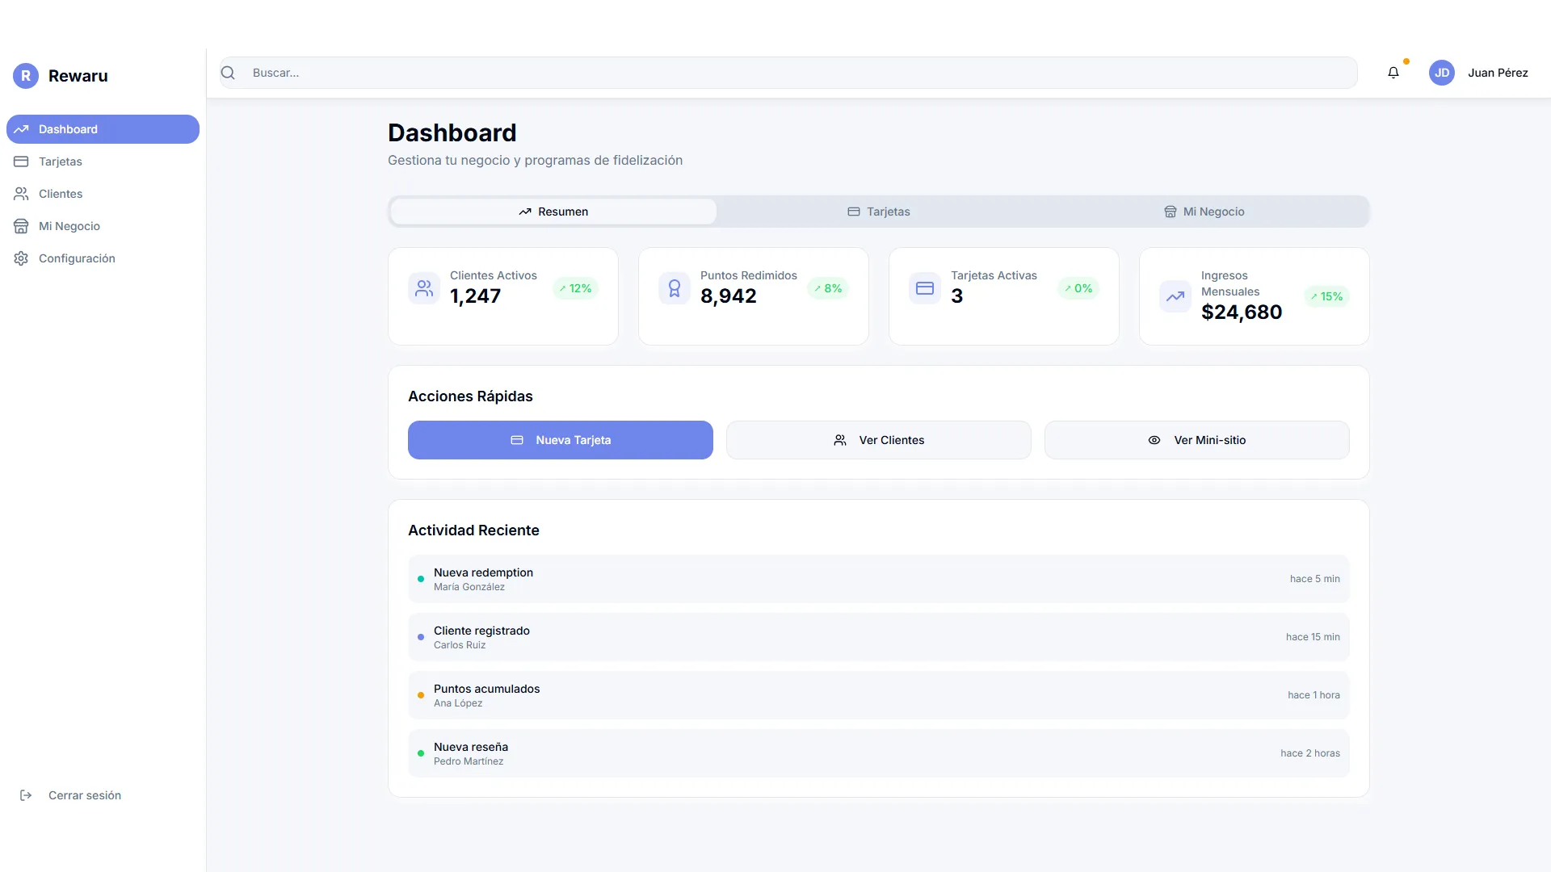Click the search magnifier icon
Screen dimensions: 1551x872
click(x=229, y=73)
